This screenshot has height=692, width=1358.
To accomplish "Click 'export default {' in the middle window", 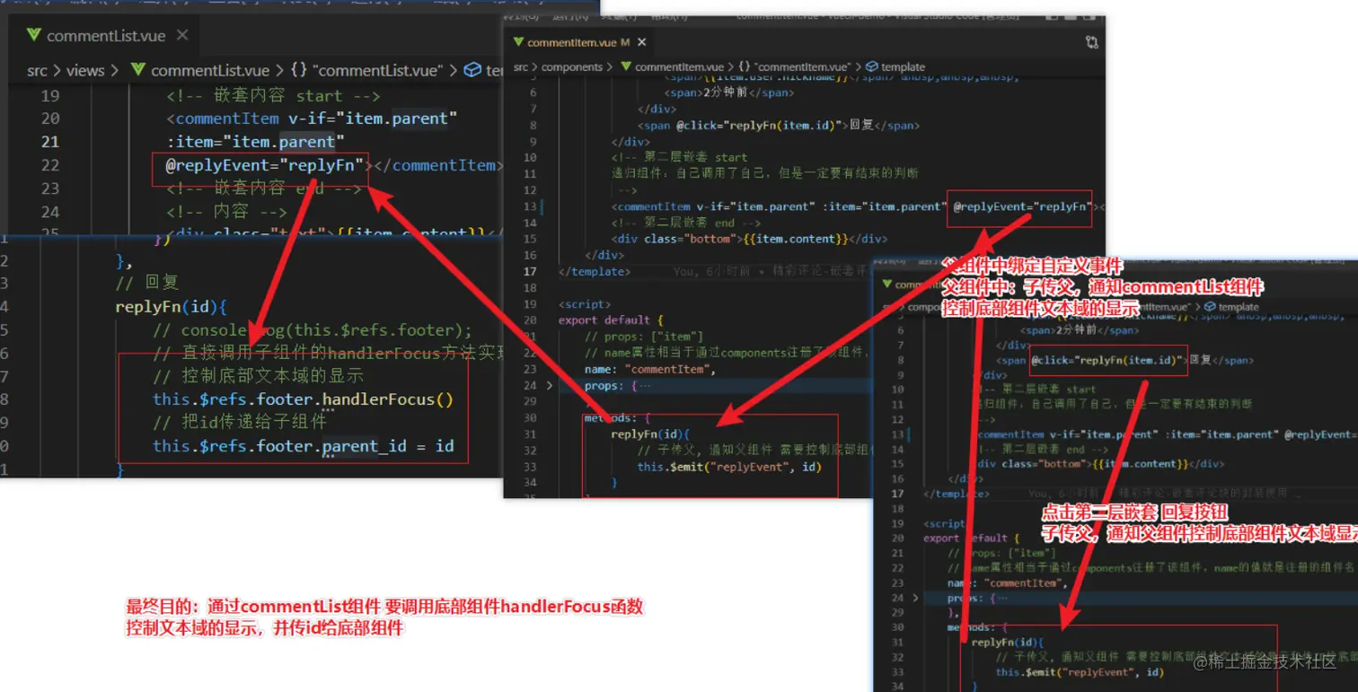I will (x=611, y=320).
